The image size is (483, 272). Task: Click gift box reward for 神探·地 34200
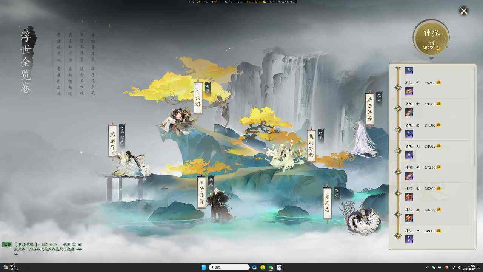[409, 218]
